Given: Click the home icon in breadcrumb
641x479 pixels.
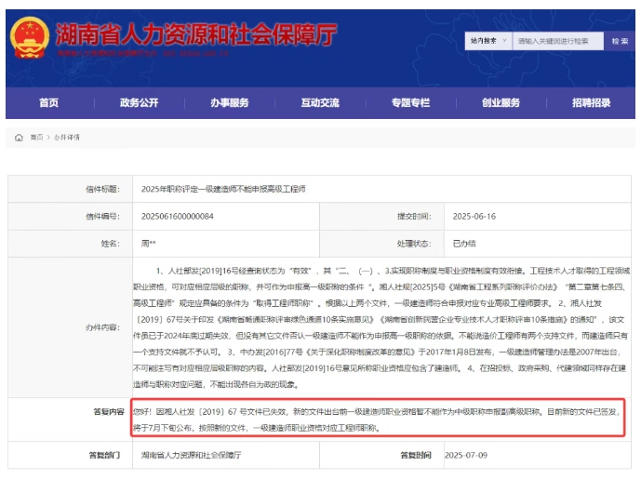Looking at the screenshot, I should pos(19,137).
